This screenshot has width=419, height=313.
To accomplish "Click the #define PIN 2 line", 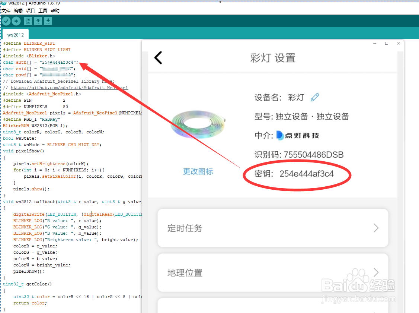I will (x=34, y=100).
